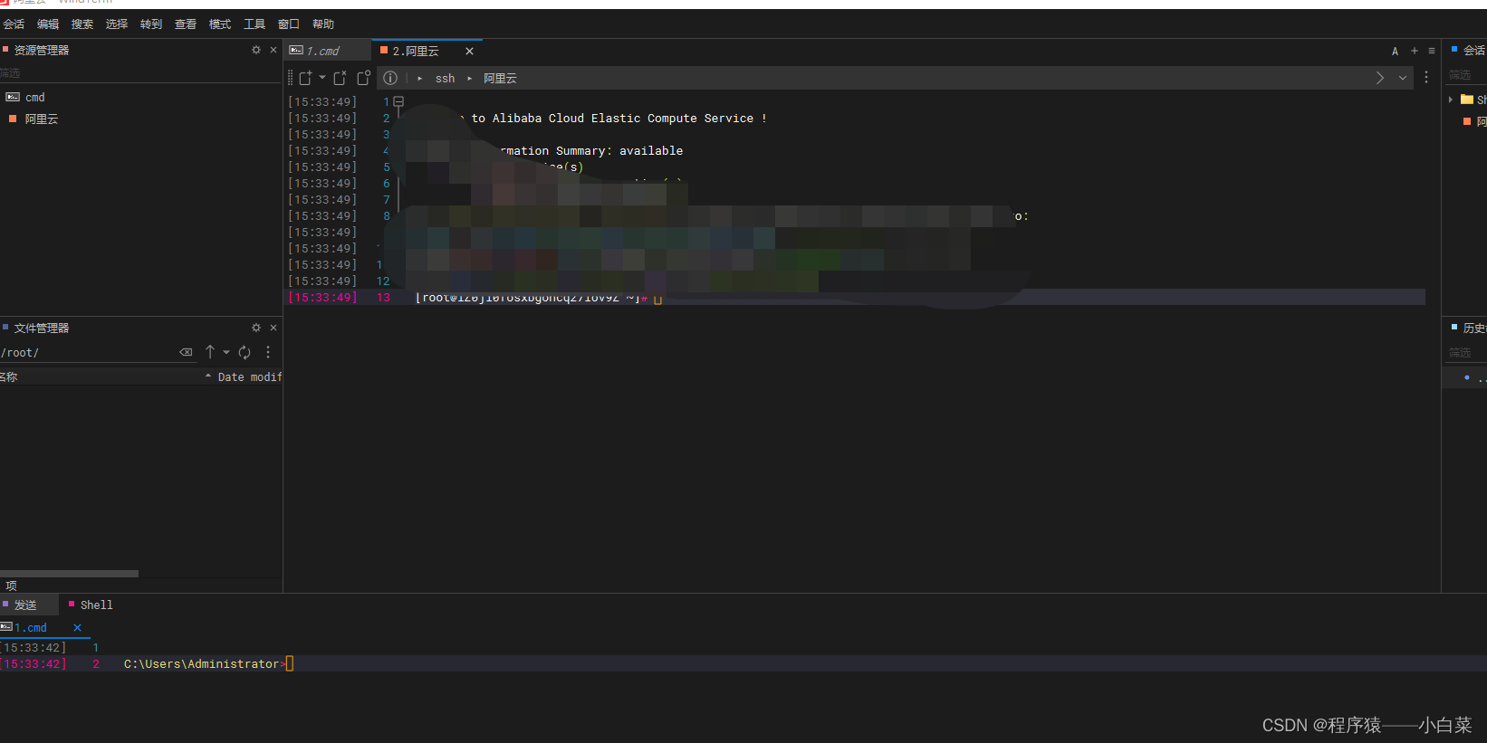1487x743 pixels.
Task: Open the 查看 menu
Action: [186, 24]
